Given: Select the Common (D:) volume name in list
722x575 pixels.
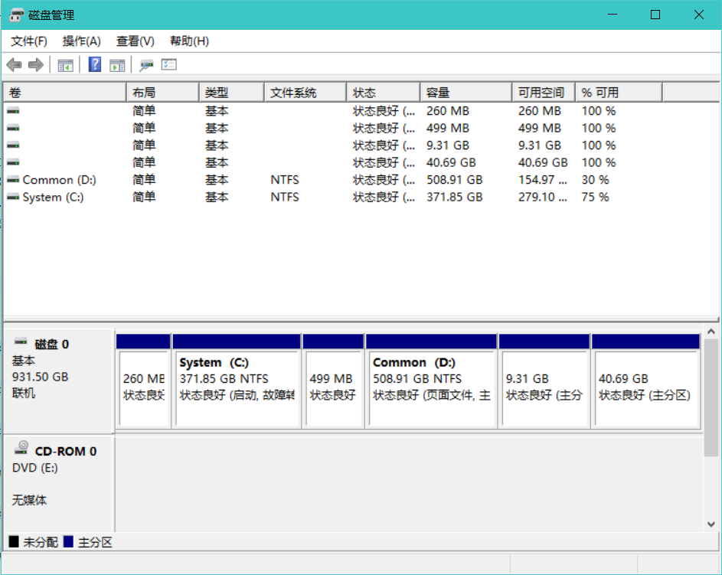Looking at the screenshot, I should click(x=60, y=180).
